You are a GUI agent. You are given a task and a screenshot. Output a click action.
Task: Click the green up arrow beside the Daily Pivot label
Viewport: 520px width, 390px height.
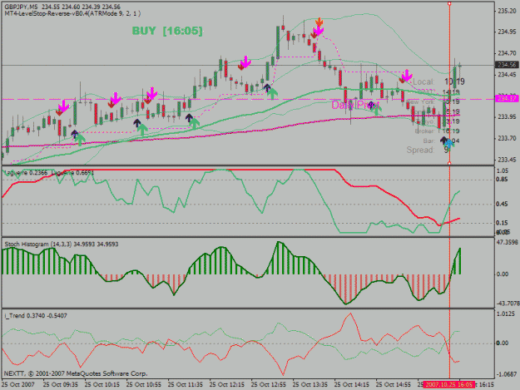coord(376,109)
